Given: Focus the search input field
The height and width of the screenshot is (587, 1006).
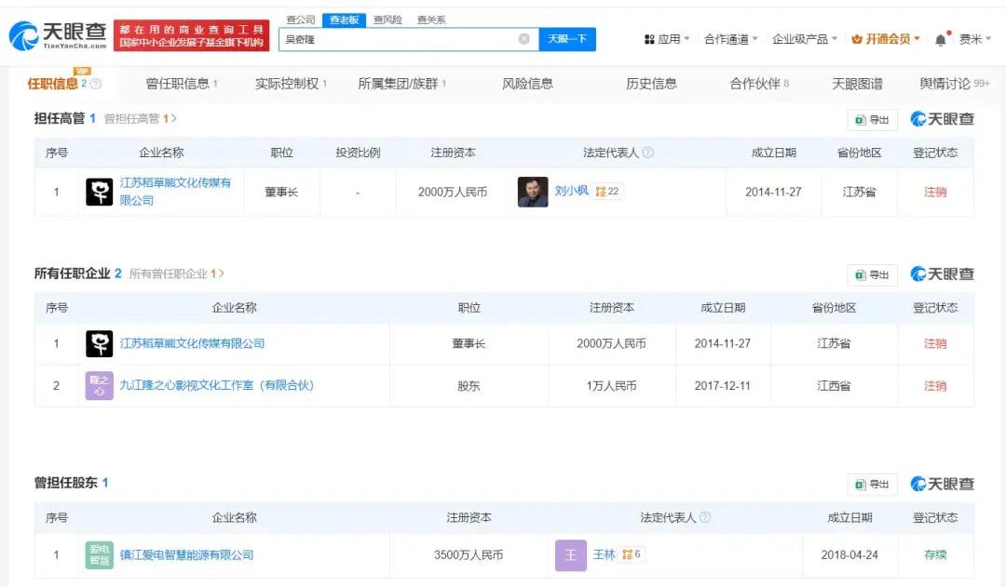Looking at the screenshot, I should [398, 39].
